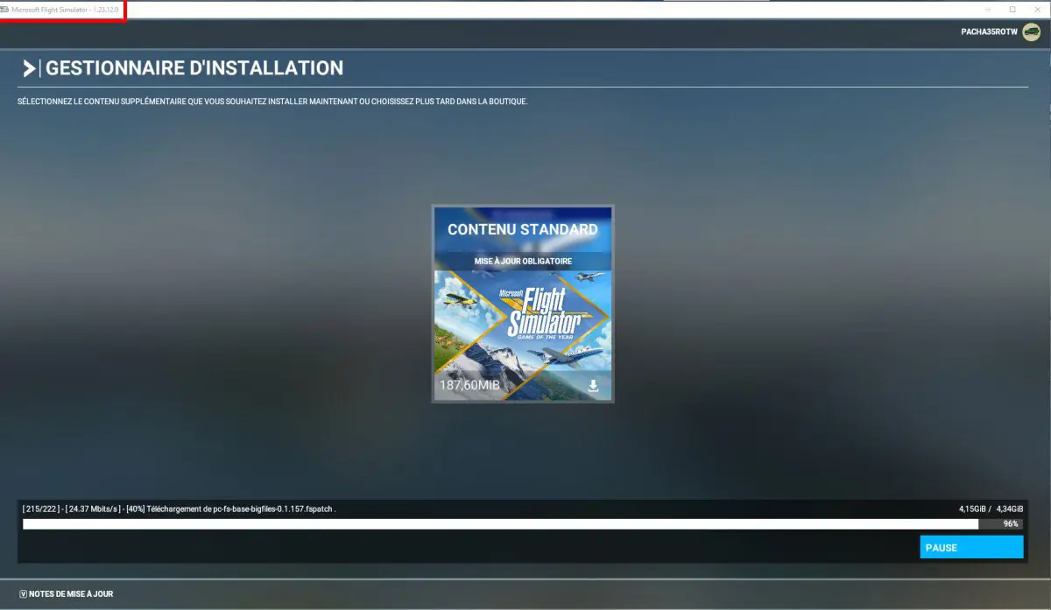Open the PACHA35ROTW profile avatar

(1031, 32)
